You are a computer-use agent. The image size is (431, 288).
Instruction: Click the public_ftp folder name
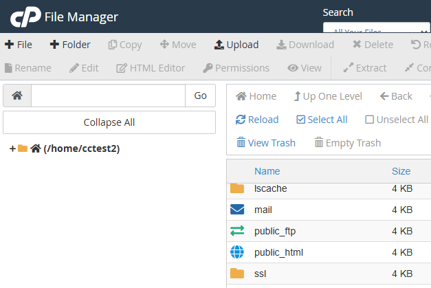point(275,231)
